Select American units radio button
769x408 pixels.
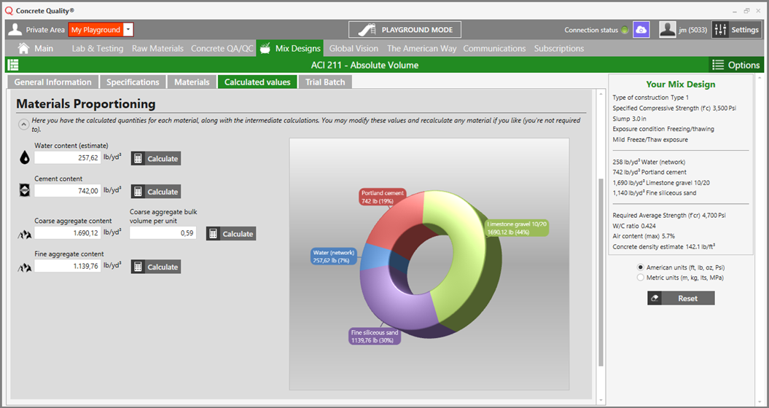click(641, 267)
